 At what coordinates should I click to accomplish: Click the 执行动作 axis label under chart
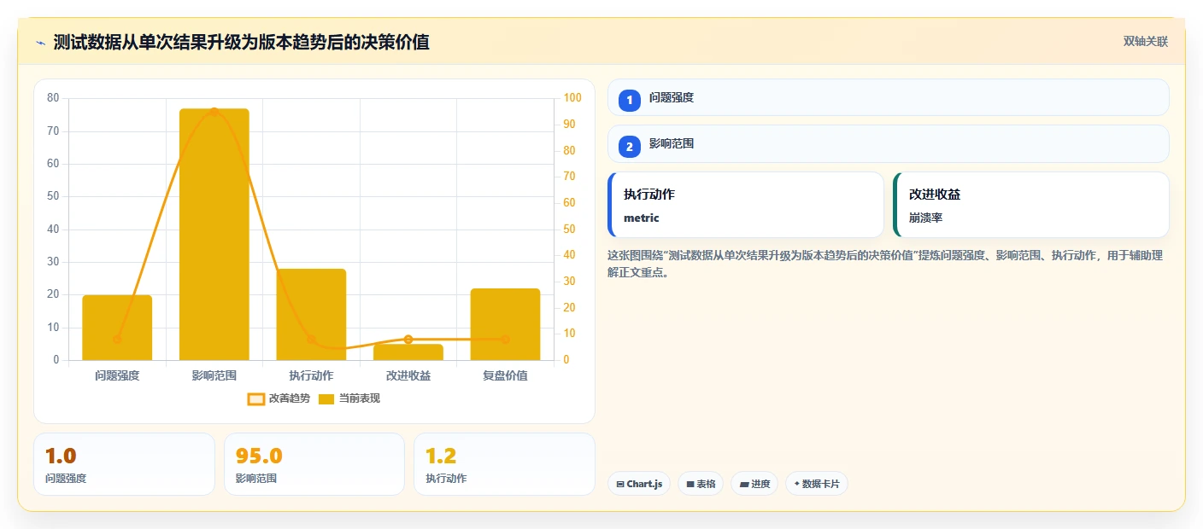(311, 375)
